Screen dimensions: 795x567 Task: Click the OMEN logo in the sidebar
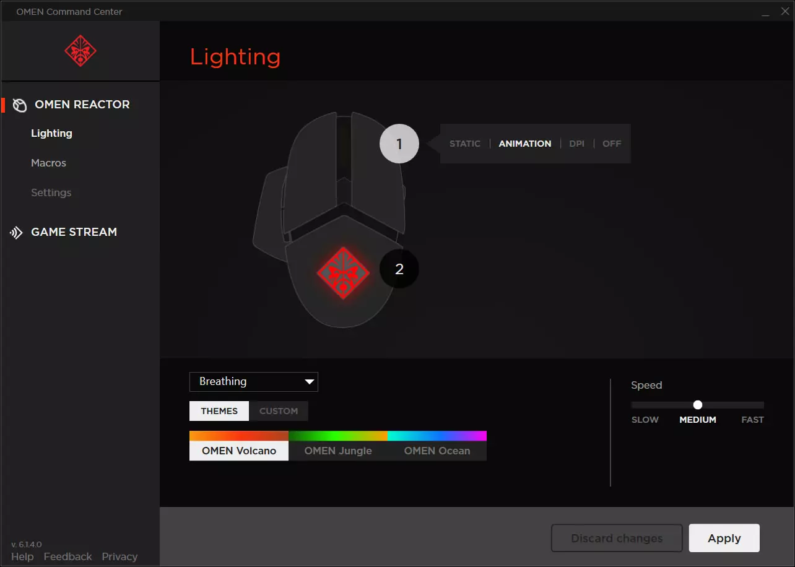(80, 51)
